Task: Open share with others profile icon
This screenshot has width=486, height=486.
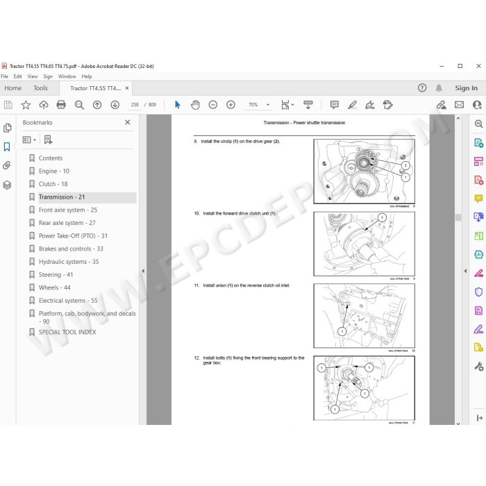Action: pos(477,105)
